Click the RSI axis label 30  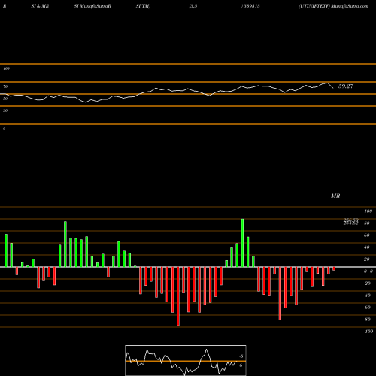[x=5, y=111]
